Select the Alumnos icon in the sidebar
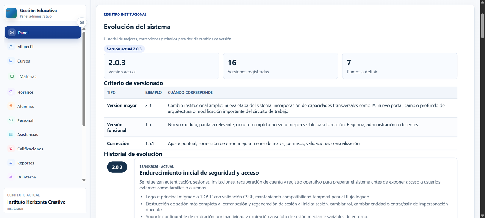Screen dimensions: 485x218 click(11, 106)
